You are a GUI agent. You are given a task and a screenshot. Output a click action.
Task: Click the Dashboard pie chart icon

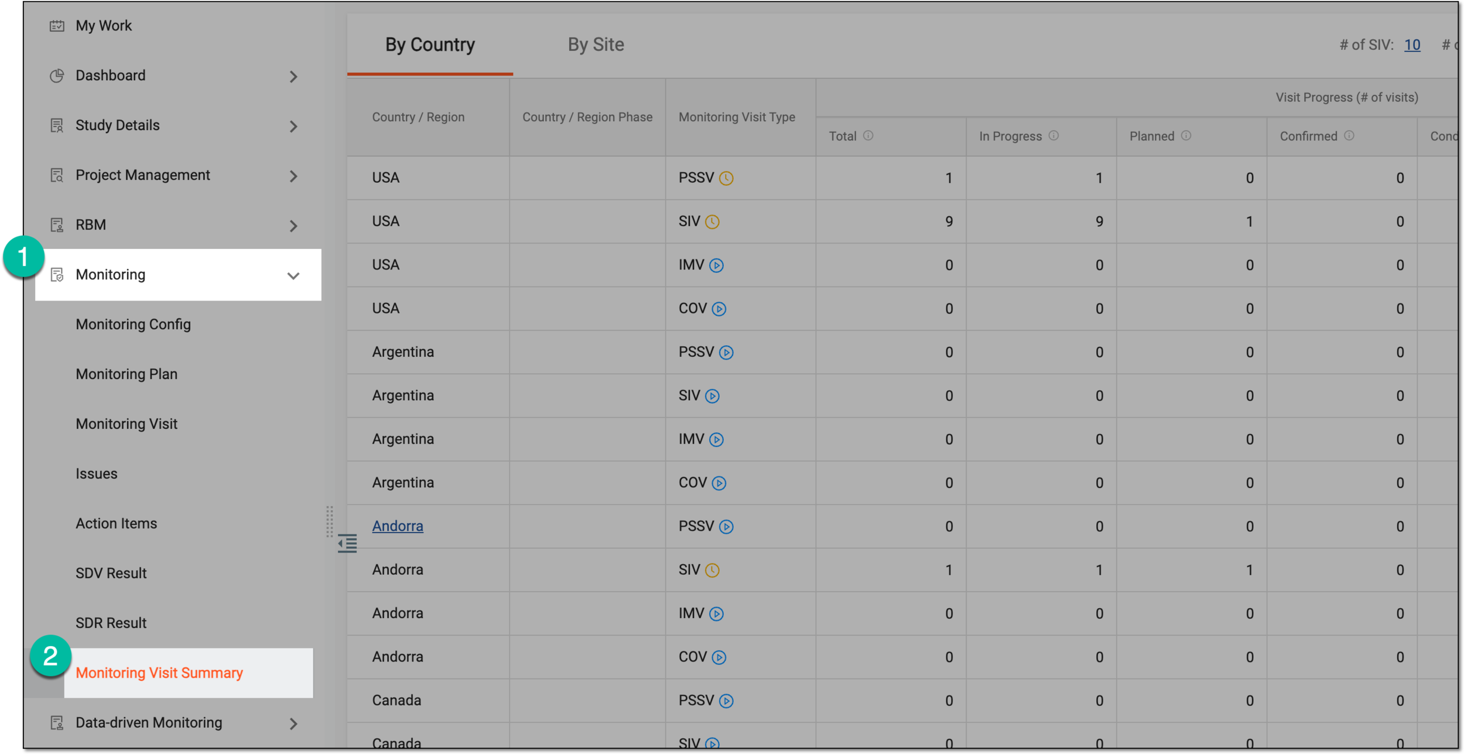57,76
